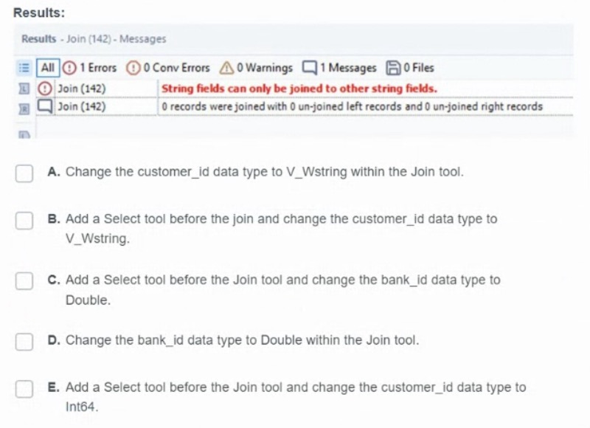Select checkbox for option E
This screenshot has width=590, height=428.
click(24, 388)
